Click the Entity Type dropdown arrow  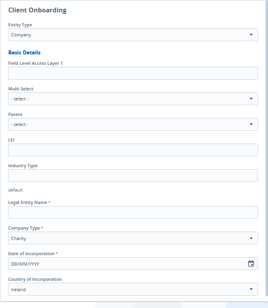tap(251, 35)
